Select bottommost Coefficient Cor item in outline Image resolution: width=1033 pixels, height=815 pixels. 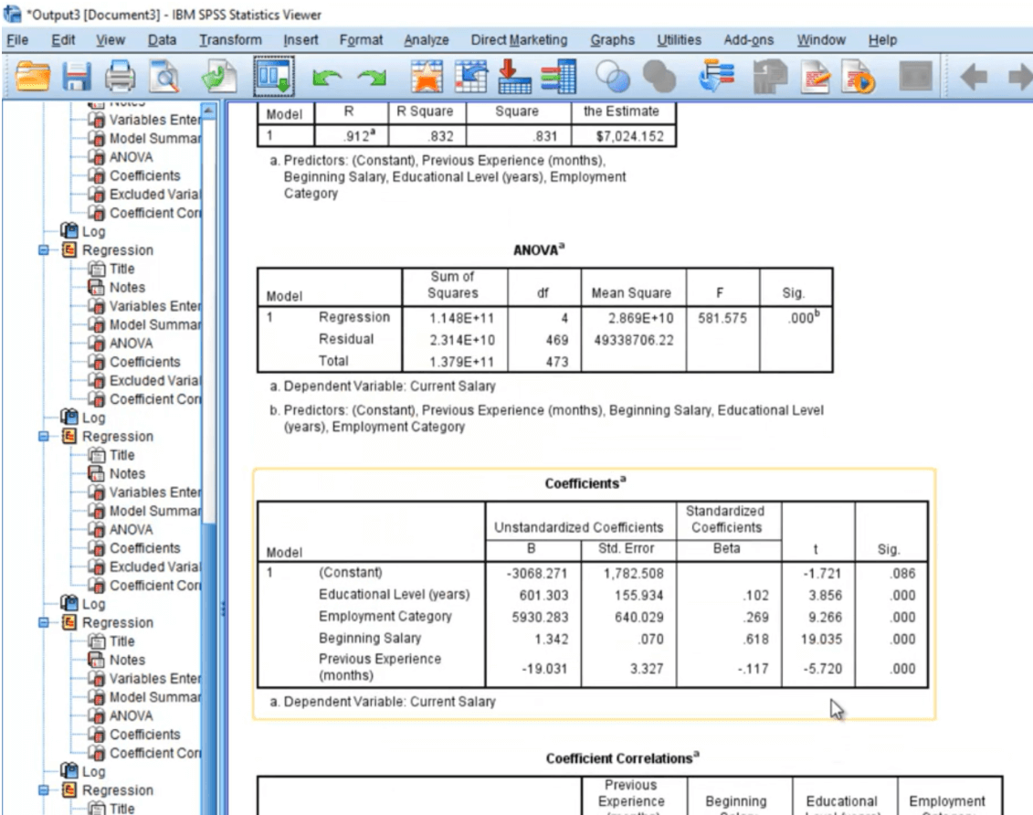coord(155,752)
